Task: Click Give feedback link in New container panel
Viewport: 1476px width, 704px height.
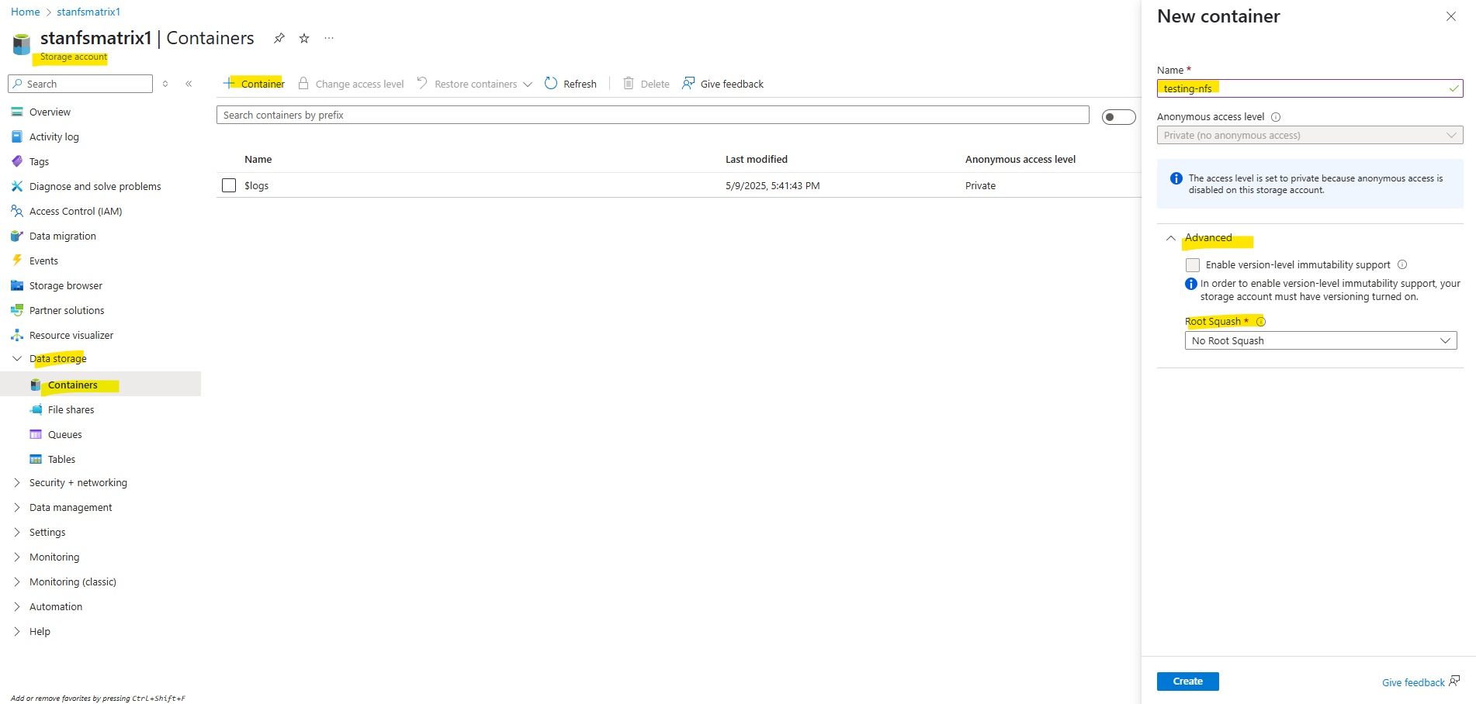Action: (x=1420, y=682)
